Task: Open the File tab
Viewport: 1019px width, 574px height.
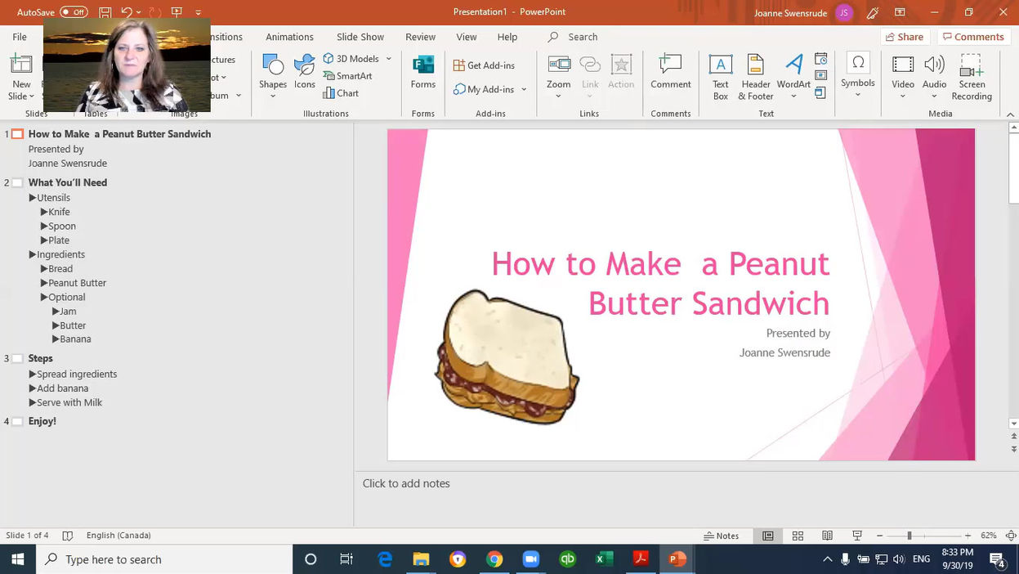Action: coord(20,37)
